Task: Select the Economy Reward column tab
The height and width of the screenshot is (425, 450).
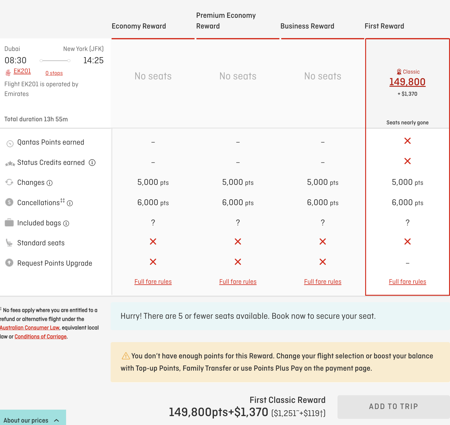Action: click(139, 26)
